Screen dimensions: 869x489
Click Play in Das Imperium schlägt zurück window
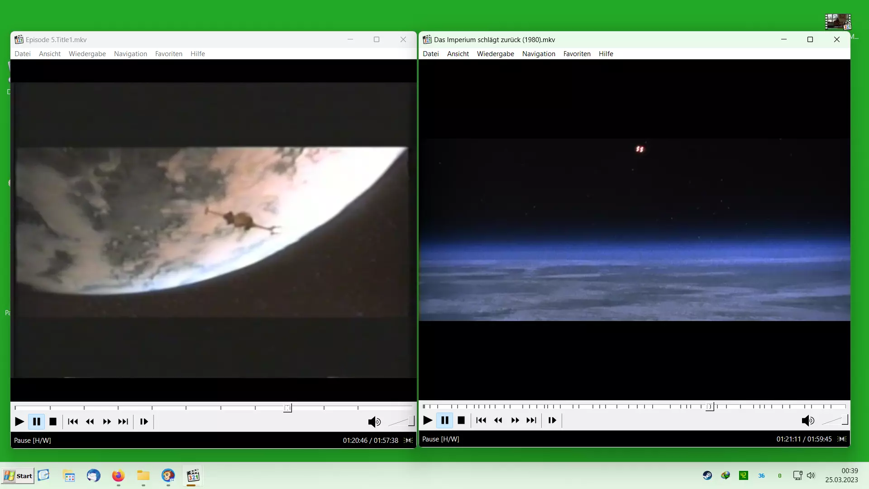(427, 420)
